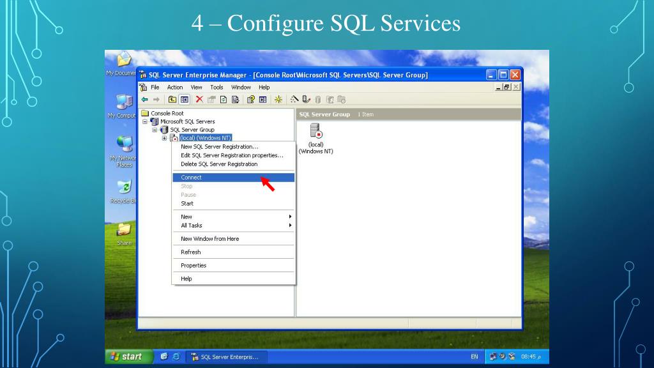Select Start in the context menu
This screenshot has width=654, height=368.
pos(233,204)
